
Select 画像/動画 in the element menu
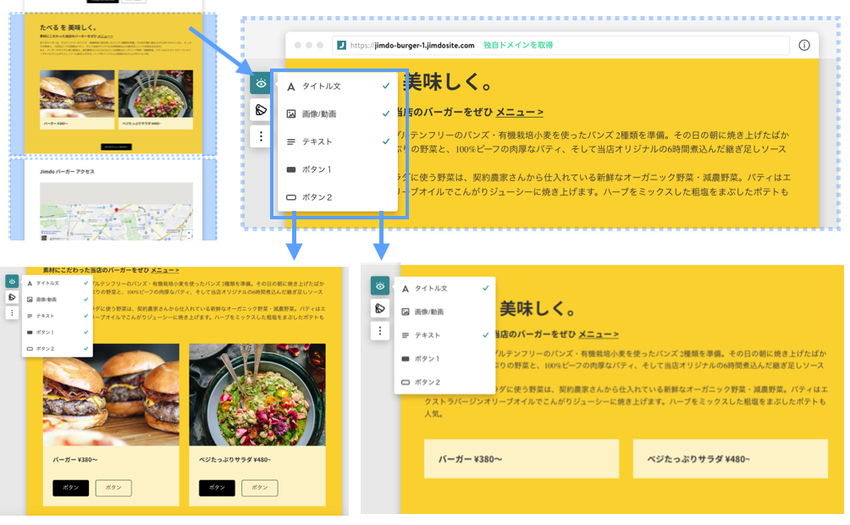tap(319, 113)
